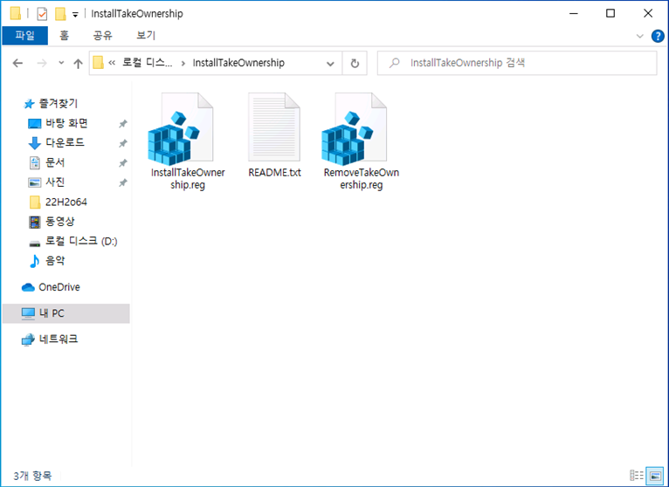This screenshot has width=669, height=487.
Task: Click the Back arrow
Action: tap(17, 64)
